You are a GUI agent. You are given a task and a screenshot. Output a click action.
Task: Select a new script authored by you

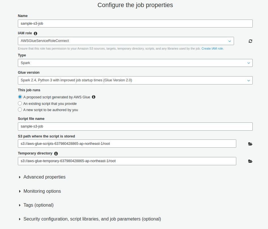(20, 110)
